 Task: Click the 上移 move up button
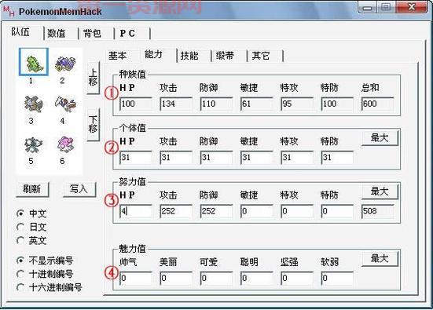[x=93, y=78]
